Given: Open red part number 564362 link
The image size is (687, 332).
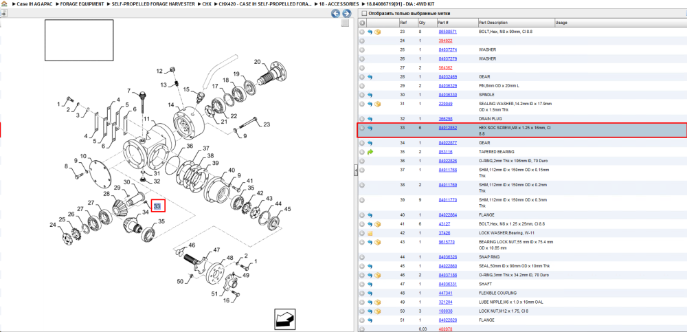Looking at the screenshot, I should pos(445,68).
